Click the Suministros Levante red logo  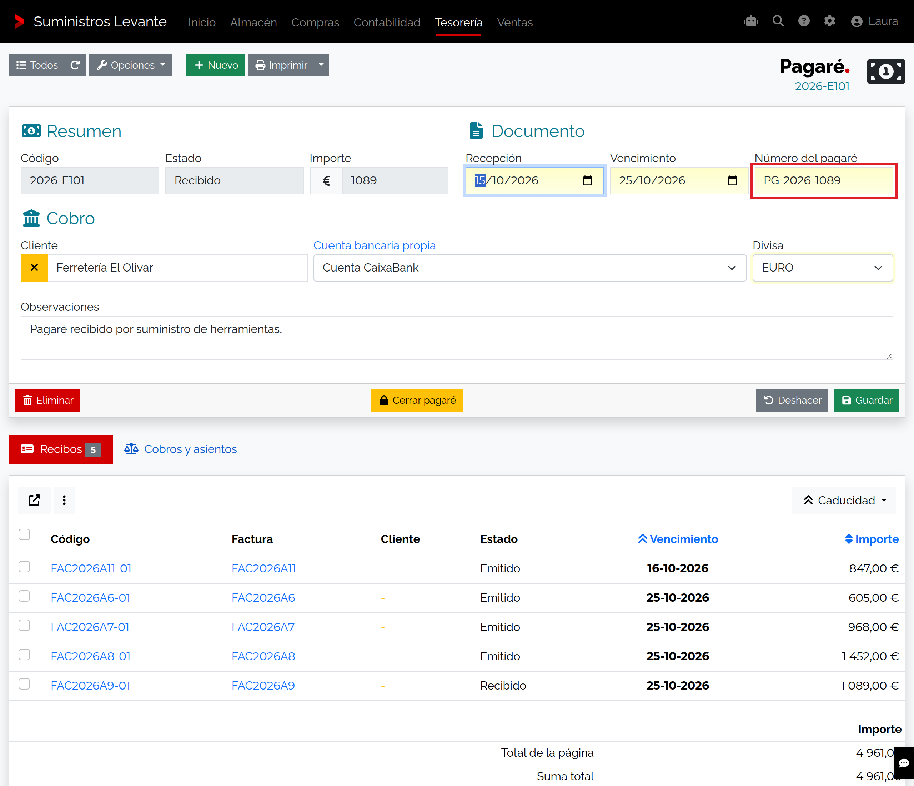point(19,21)
